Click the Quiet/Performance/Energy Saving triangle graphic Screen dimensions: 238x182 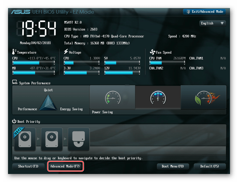tap(48, 102)
